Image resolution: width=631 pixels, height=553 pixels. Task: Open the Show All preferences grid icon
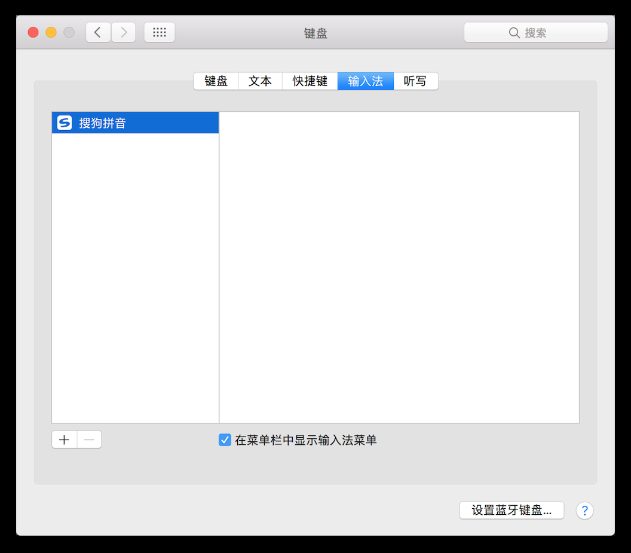pyautogui.click(x=160, y=32)
